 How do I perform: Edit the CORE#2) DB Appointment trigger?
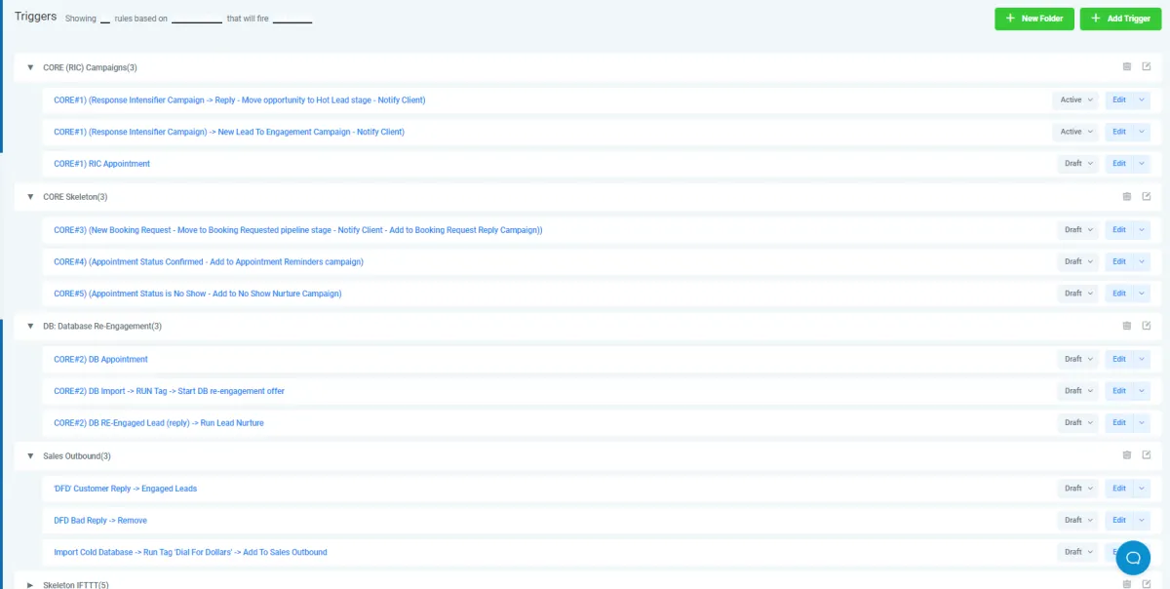pos(1119,359)
